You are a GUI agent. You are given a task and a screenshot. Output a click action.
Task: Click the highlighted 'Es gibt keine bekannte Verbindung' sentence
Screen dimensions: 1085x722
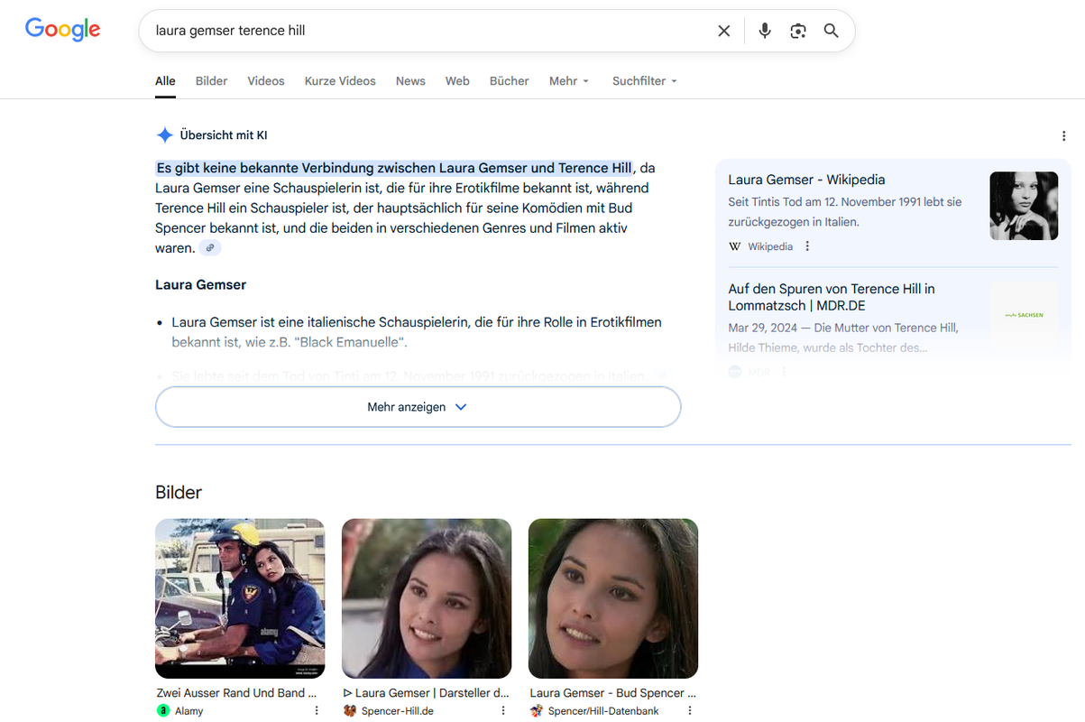tap(394, 168)
